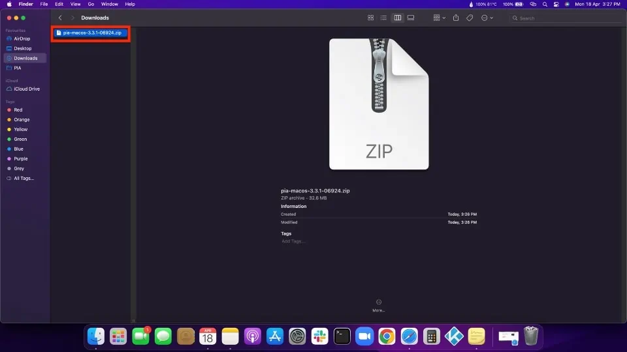Open FaceTime from the Dock
Screen dimensions: 627x352
point(141,336)
